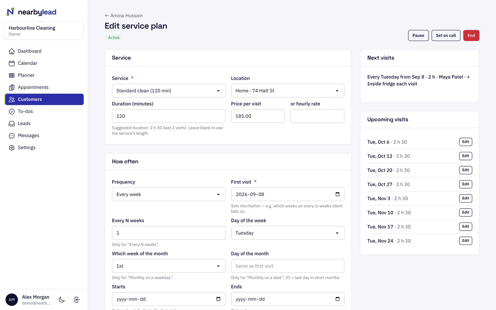The width and height of the screenshot is (496, 310).
Task: Open First visit date picker icon
Action: (x=338, y=194)
